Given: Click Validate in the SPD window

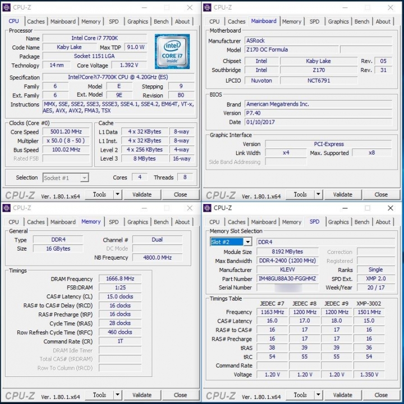Looking at the screenshot, I should (343, 394).
